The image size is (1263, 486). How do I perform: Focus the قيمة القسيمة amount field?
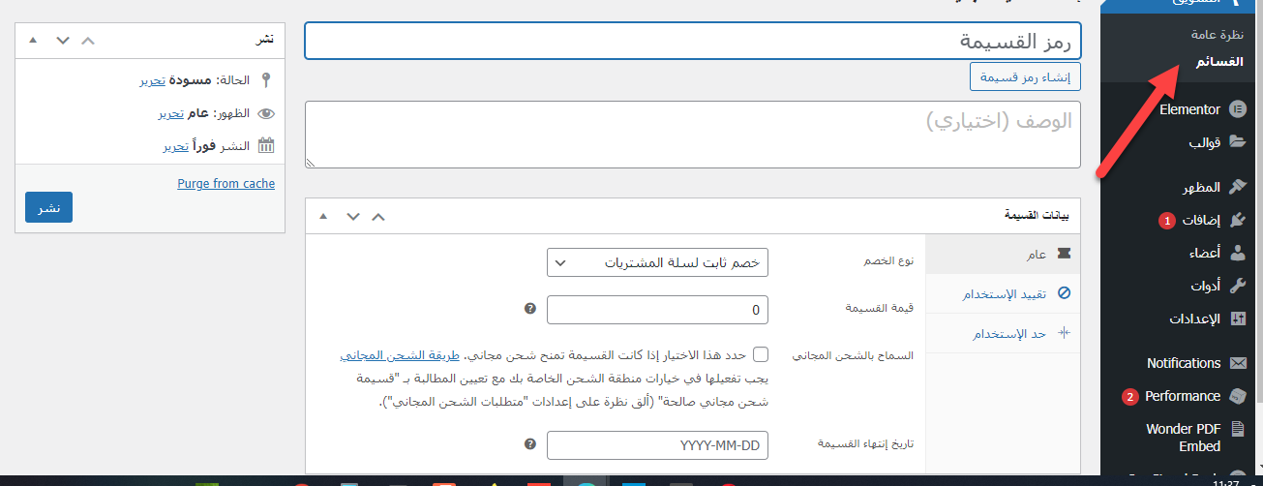point(657,310)
